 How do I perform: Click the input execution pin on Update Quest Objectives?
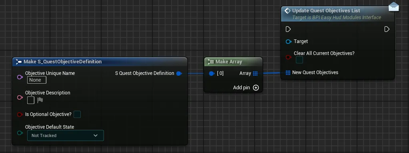point(288,29)
